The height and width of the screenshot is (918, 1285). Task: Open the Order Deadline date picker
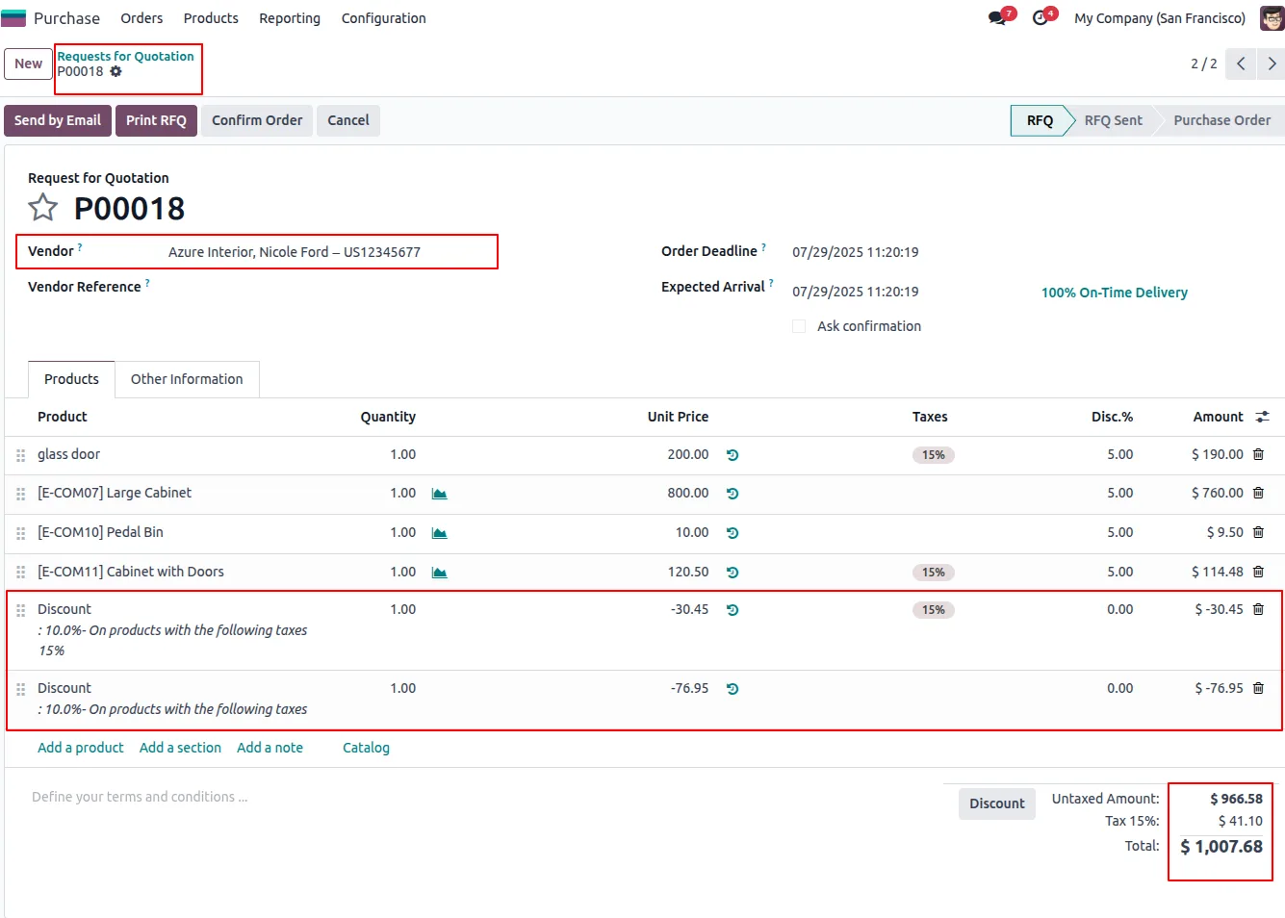click(x=856, y=252)
